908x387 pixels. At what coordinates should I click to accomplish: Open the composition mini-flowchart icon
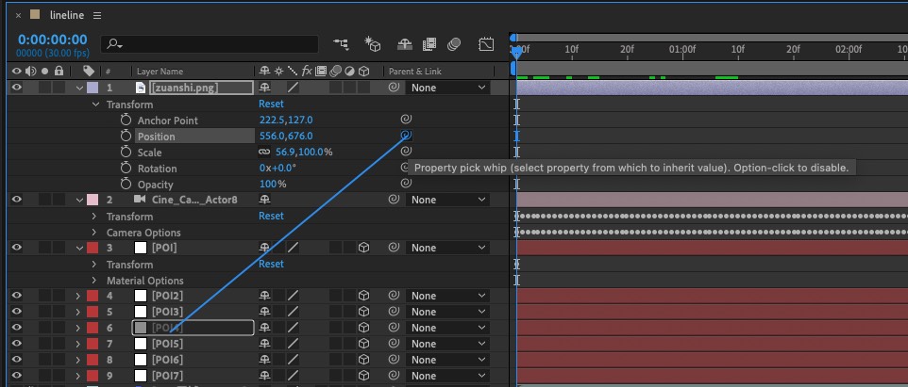[x=341, y=44]
